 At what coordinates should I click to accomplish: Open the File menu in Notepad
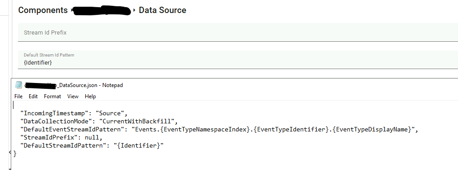[18, 96]
